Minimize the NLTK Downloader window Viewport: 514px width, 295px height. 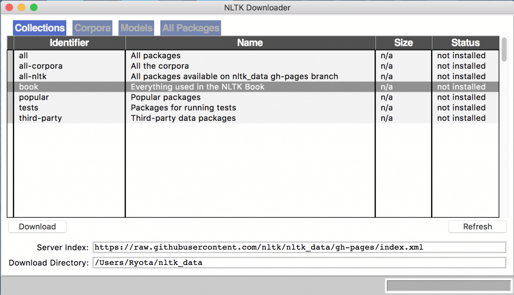tap(21, 7)
